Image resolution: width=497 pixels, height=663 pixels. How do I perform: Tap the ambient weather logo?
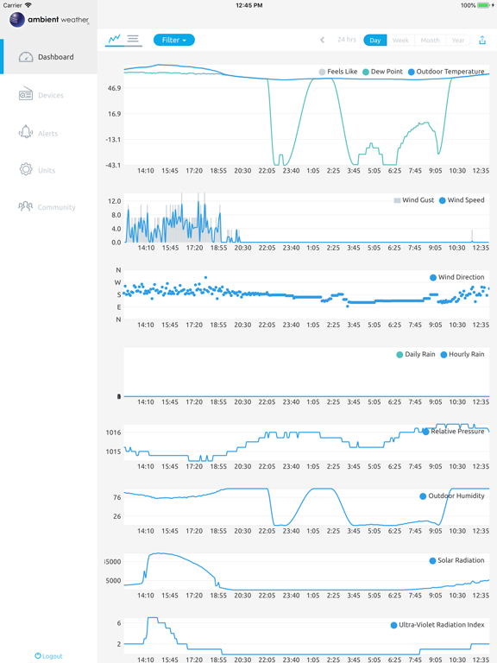(x=49, y=20)
